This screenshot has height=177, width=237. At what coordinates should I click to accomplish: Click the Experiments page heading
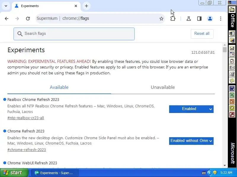(x=26, y=50)
